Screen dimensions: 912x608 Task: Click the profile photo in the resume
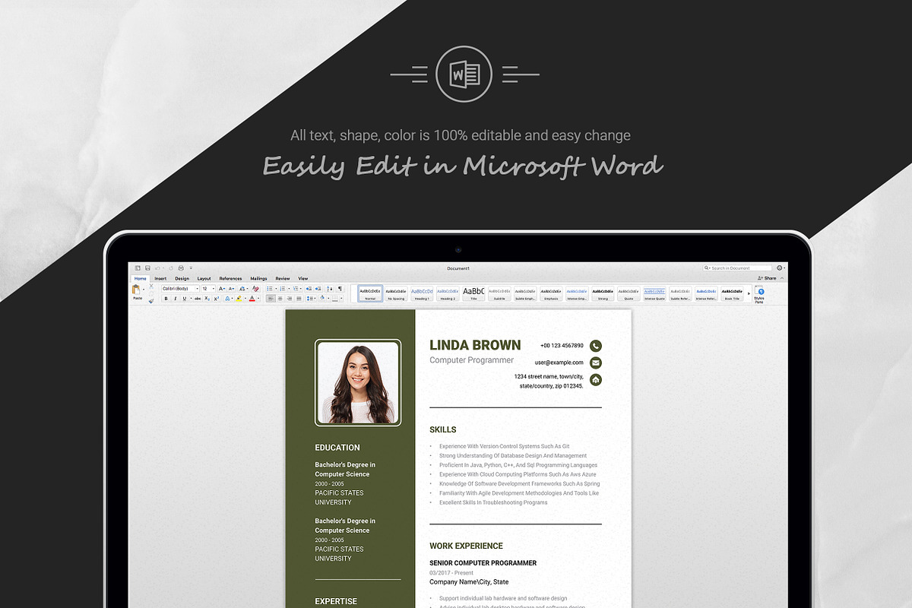(357, 382)
